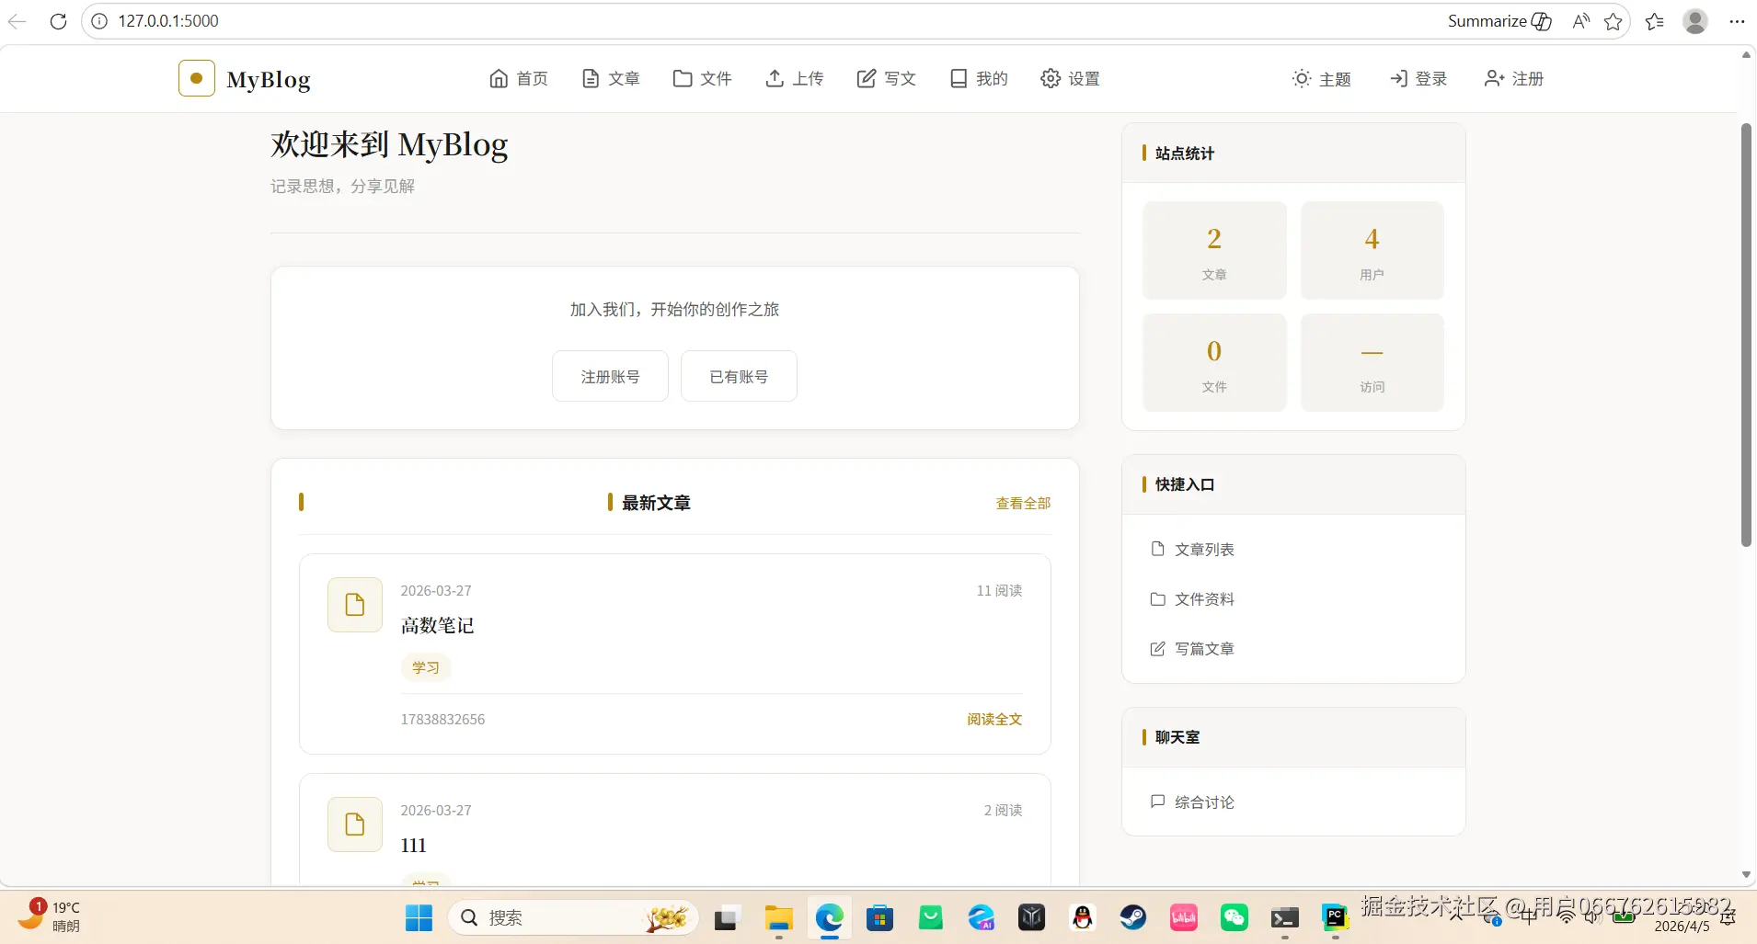The image size is (1757, 944).
Task: Click the MyBlog logo
Action: (244, 79)
